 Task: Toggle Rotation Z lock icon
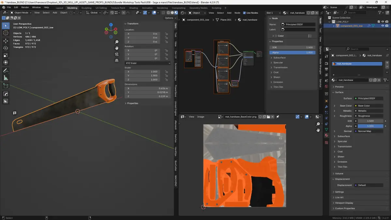pos(166,58)
